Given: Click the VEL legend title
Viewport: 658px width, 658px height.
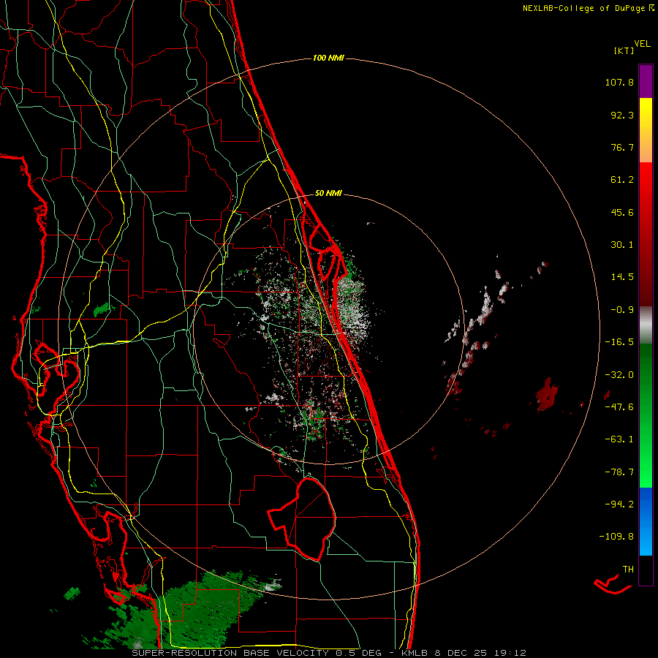Looking at the screenshot, I should 642,44.
